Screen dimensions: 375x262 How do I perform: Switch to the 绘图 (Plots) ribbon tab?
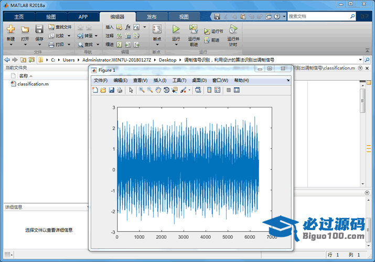point(51,17)
